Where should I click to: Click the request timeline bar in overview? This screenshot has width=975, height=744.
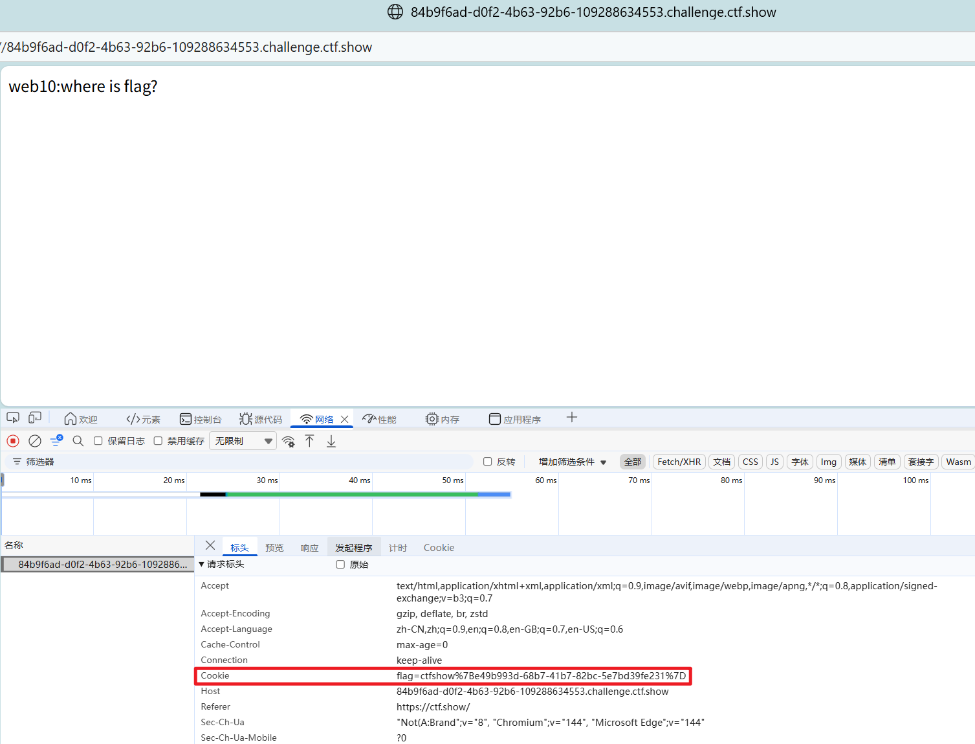pyautogui.click(x=355, y=494)
